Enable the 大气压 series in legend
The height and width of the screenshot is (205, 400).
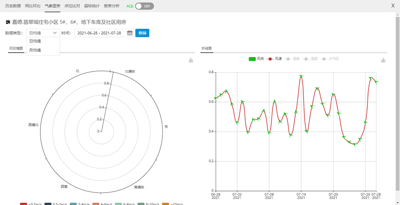(x=330, y=59)
